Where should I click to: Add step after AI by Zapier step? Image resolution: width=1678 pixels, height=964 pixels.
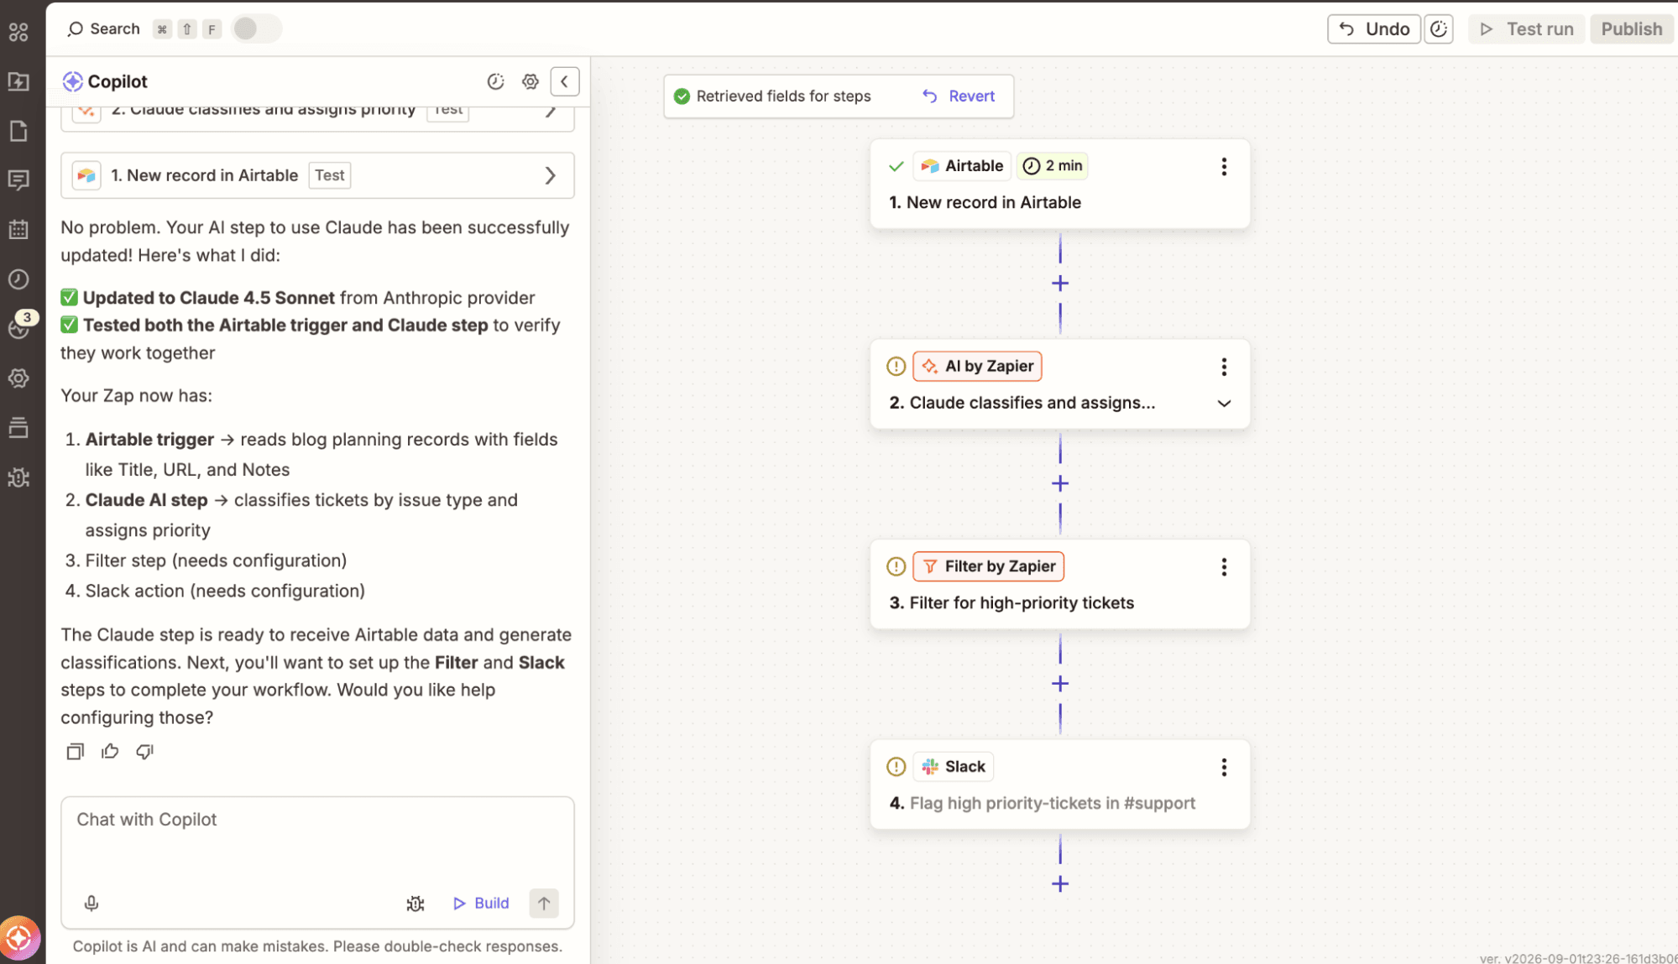1060,484
